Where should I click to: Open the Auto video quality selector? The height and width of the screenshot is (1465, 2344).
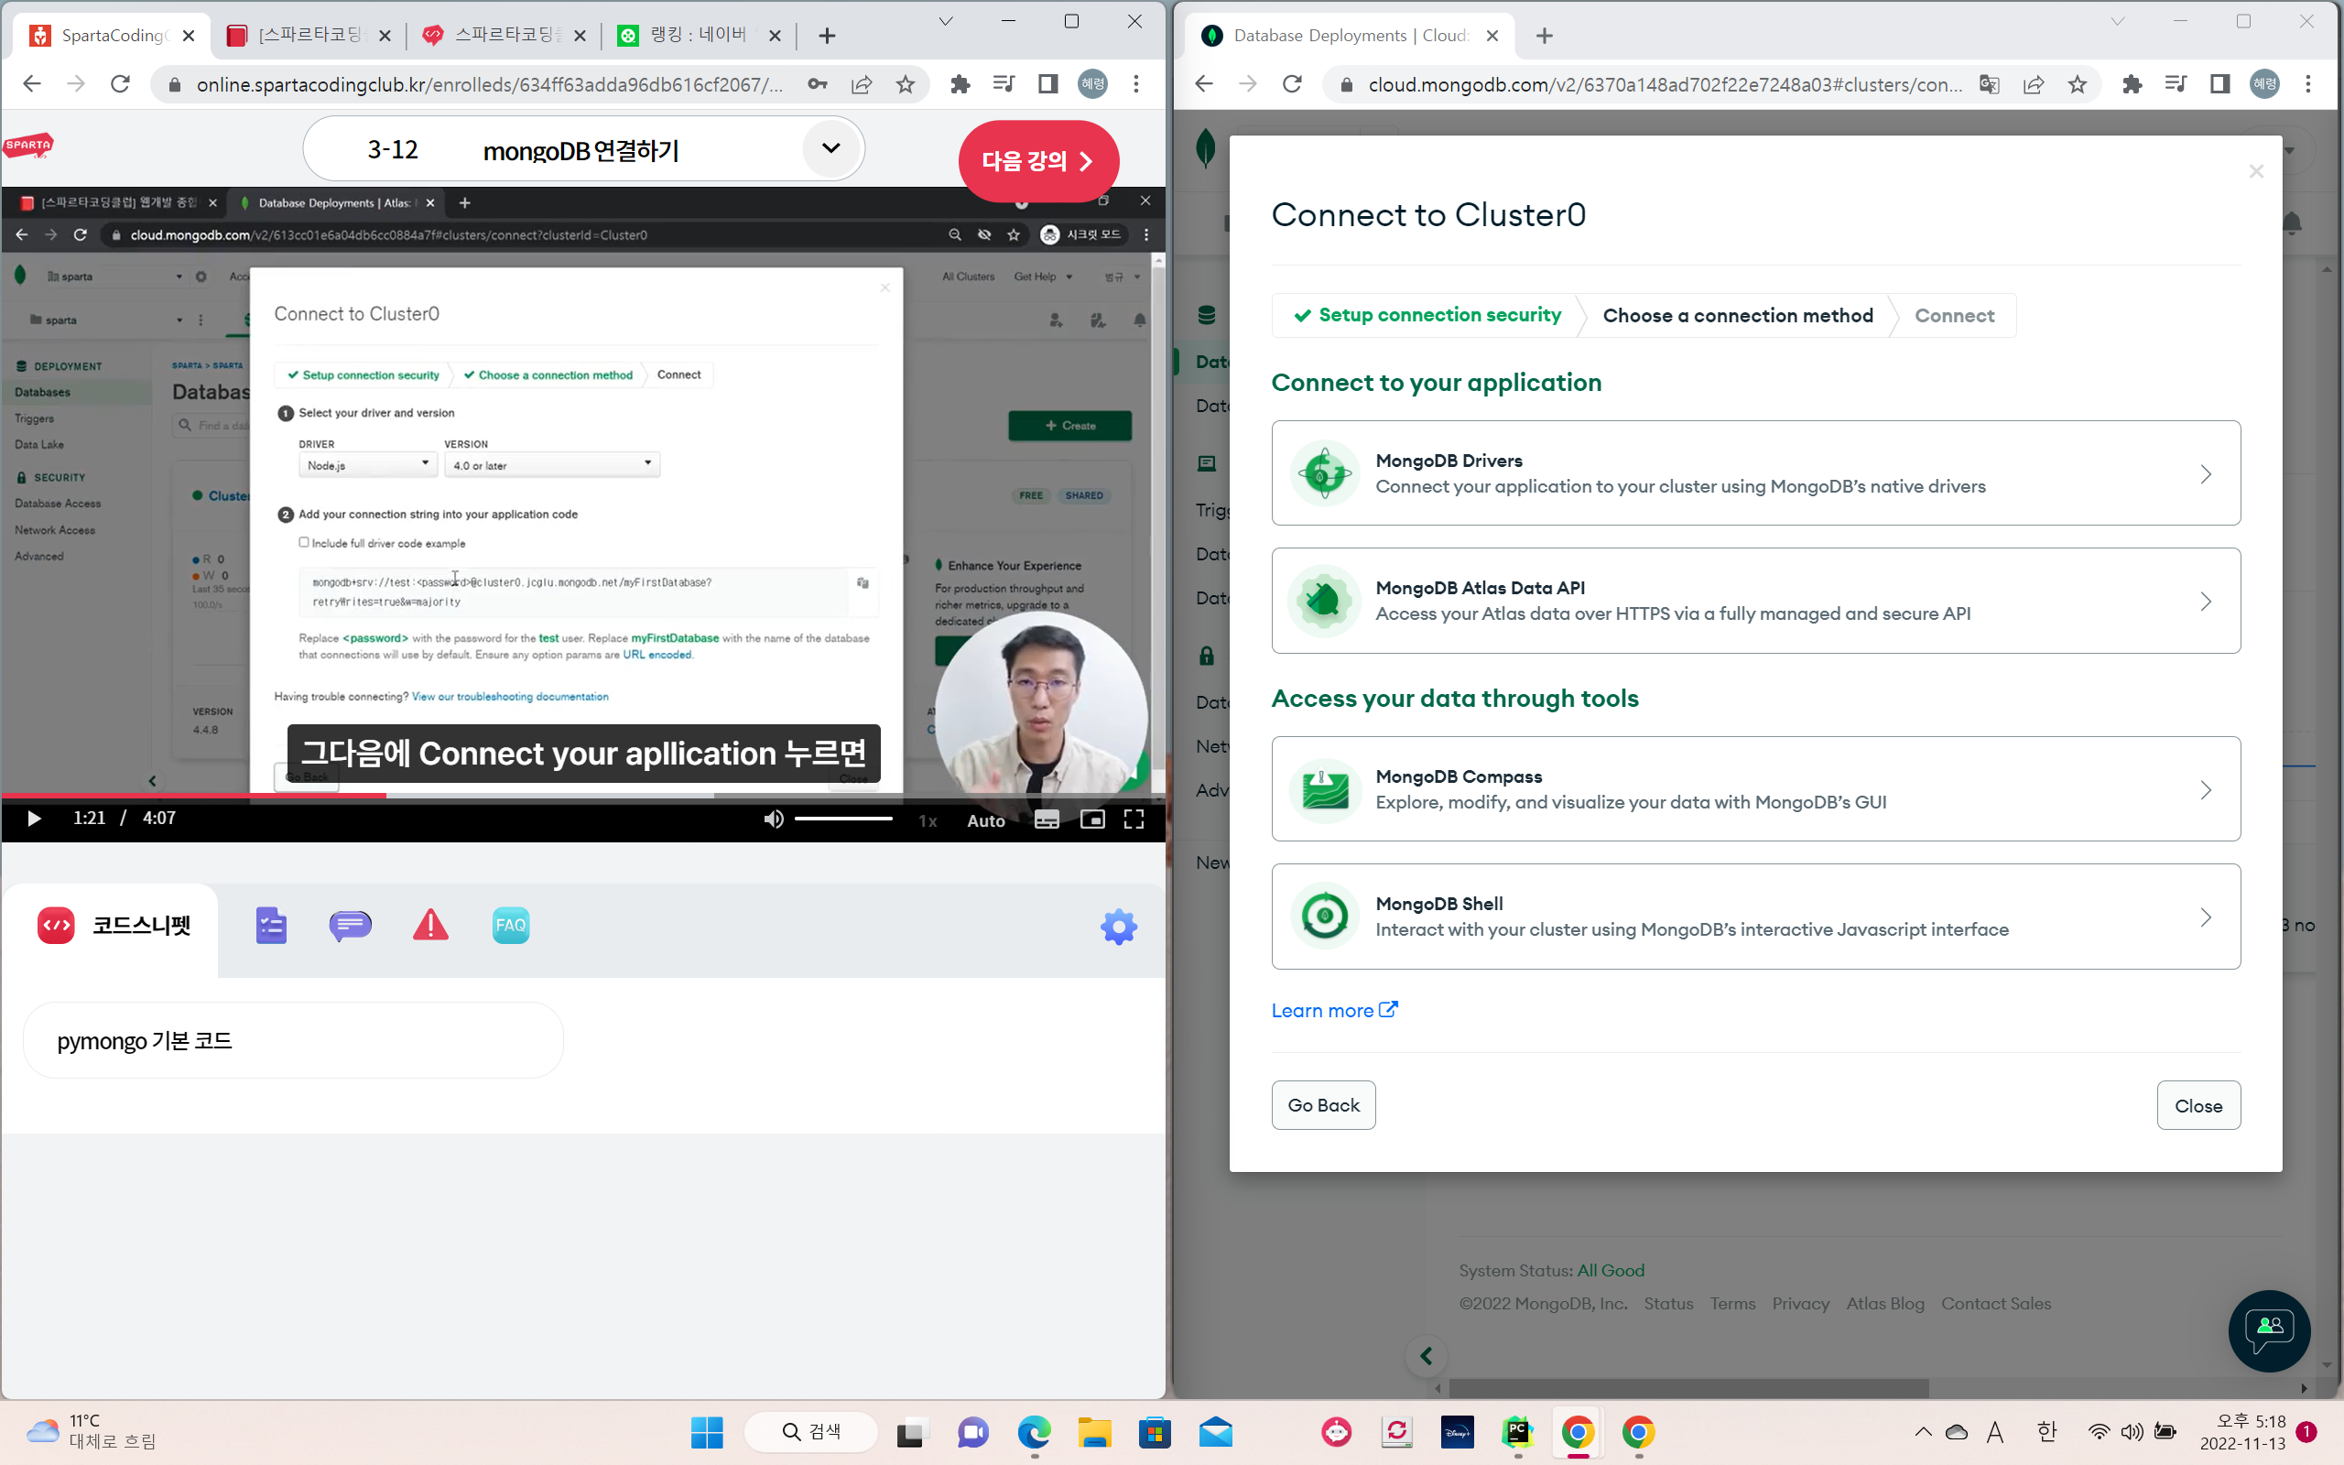tap(986, 820)
